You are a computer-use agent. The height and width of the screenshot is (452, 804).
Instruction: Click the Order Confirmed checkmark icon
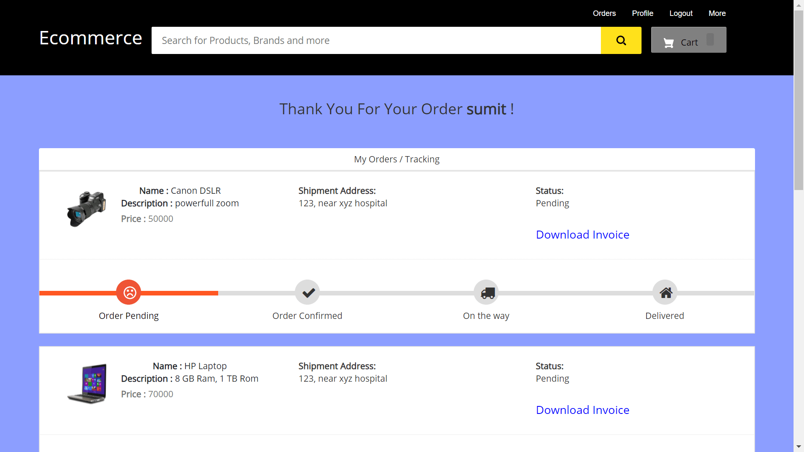coord(307,292)
